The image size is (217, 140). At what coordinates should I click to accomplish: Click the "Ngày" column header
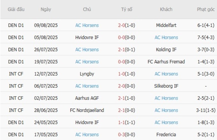click(46, 9)
